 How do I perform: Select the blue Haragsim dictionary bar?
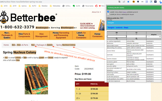point(134,22)
